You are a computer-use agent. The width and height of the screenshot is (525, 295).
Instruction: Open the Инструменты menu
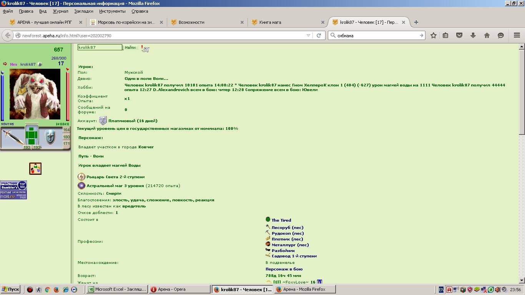click(112, 11)
